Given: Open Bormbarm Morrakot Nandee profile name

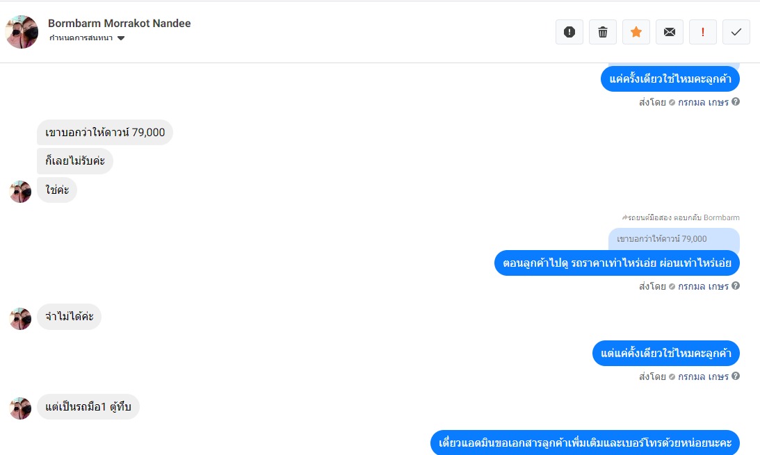Looking at the screenshot, I should pos(119,23).
